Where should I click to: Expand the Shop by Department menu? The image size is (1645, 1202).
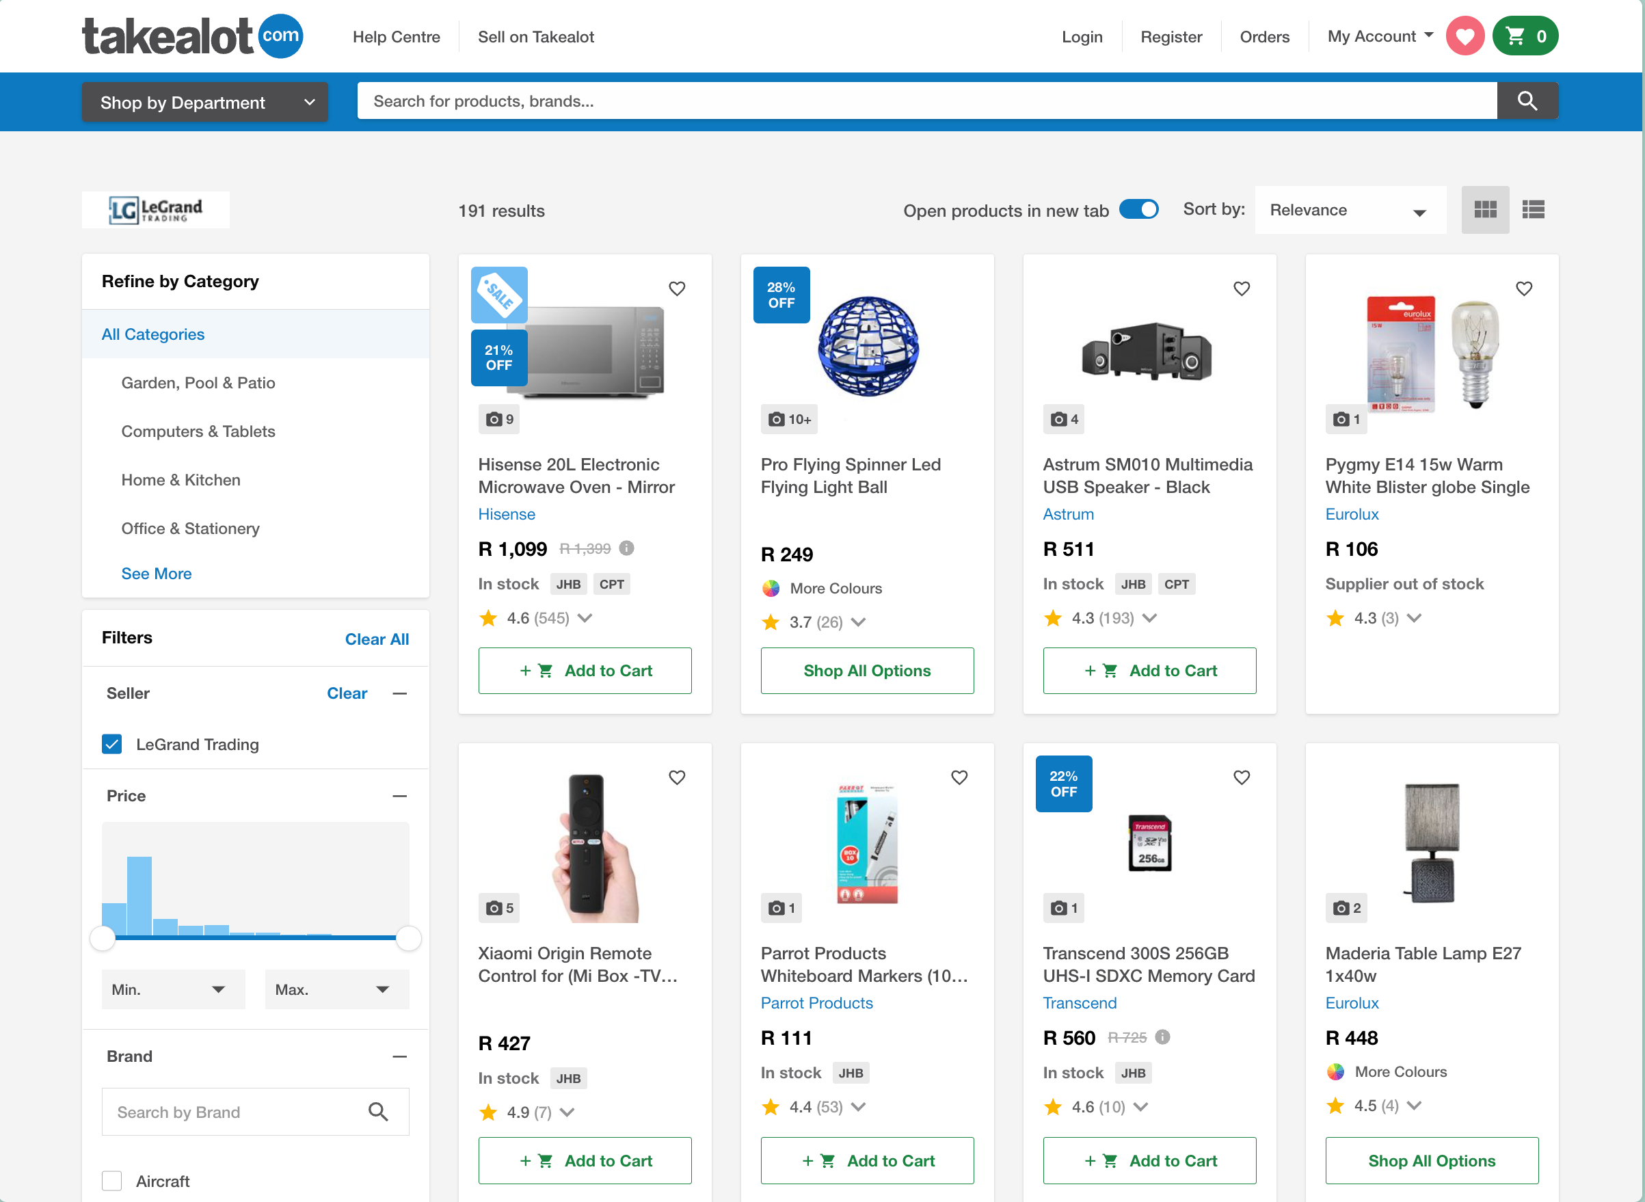click(x=205, y=103)
